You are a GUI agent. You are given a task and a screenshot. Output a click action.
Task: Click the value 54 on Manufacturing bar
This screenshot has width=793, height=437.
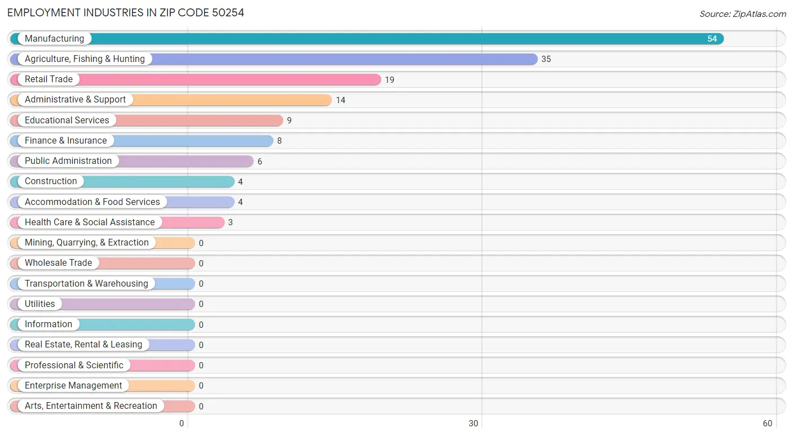pyautogui.click(x=712, y=39)
